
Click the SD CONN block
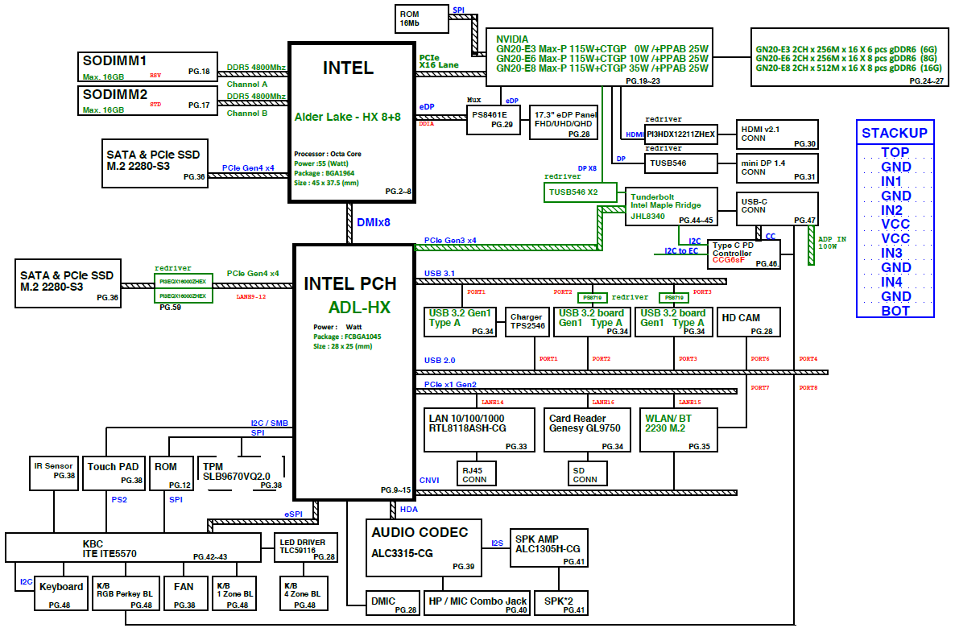pos(587,473)
